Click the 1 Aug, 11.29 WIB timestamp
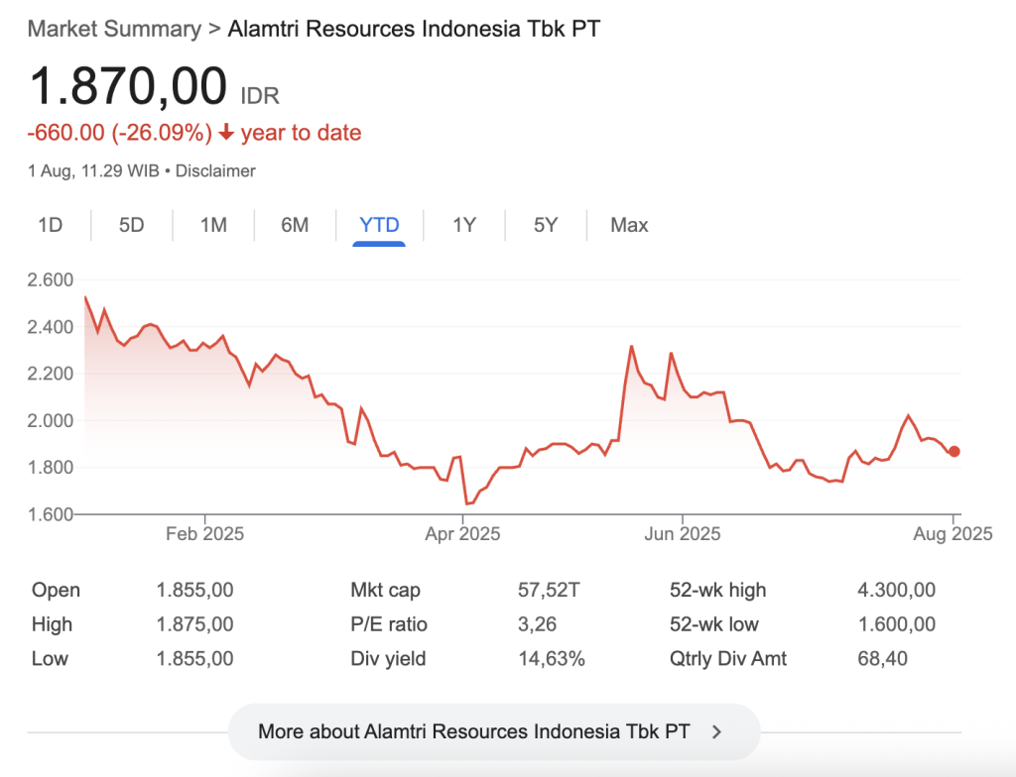Image resolution: width=1016 pixels, height=777 pixels. tap(93, 170)
